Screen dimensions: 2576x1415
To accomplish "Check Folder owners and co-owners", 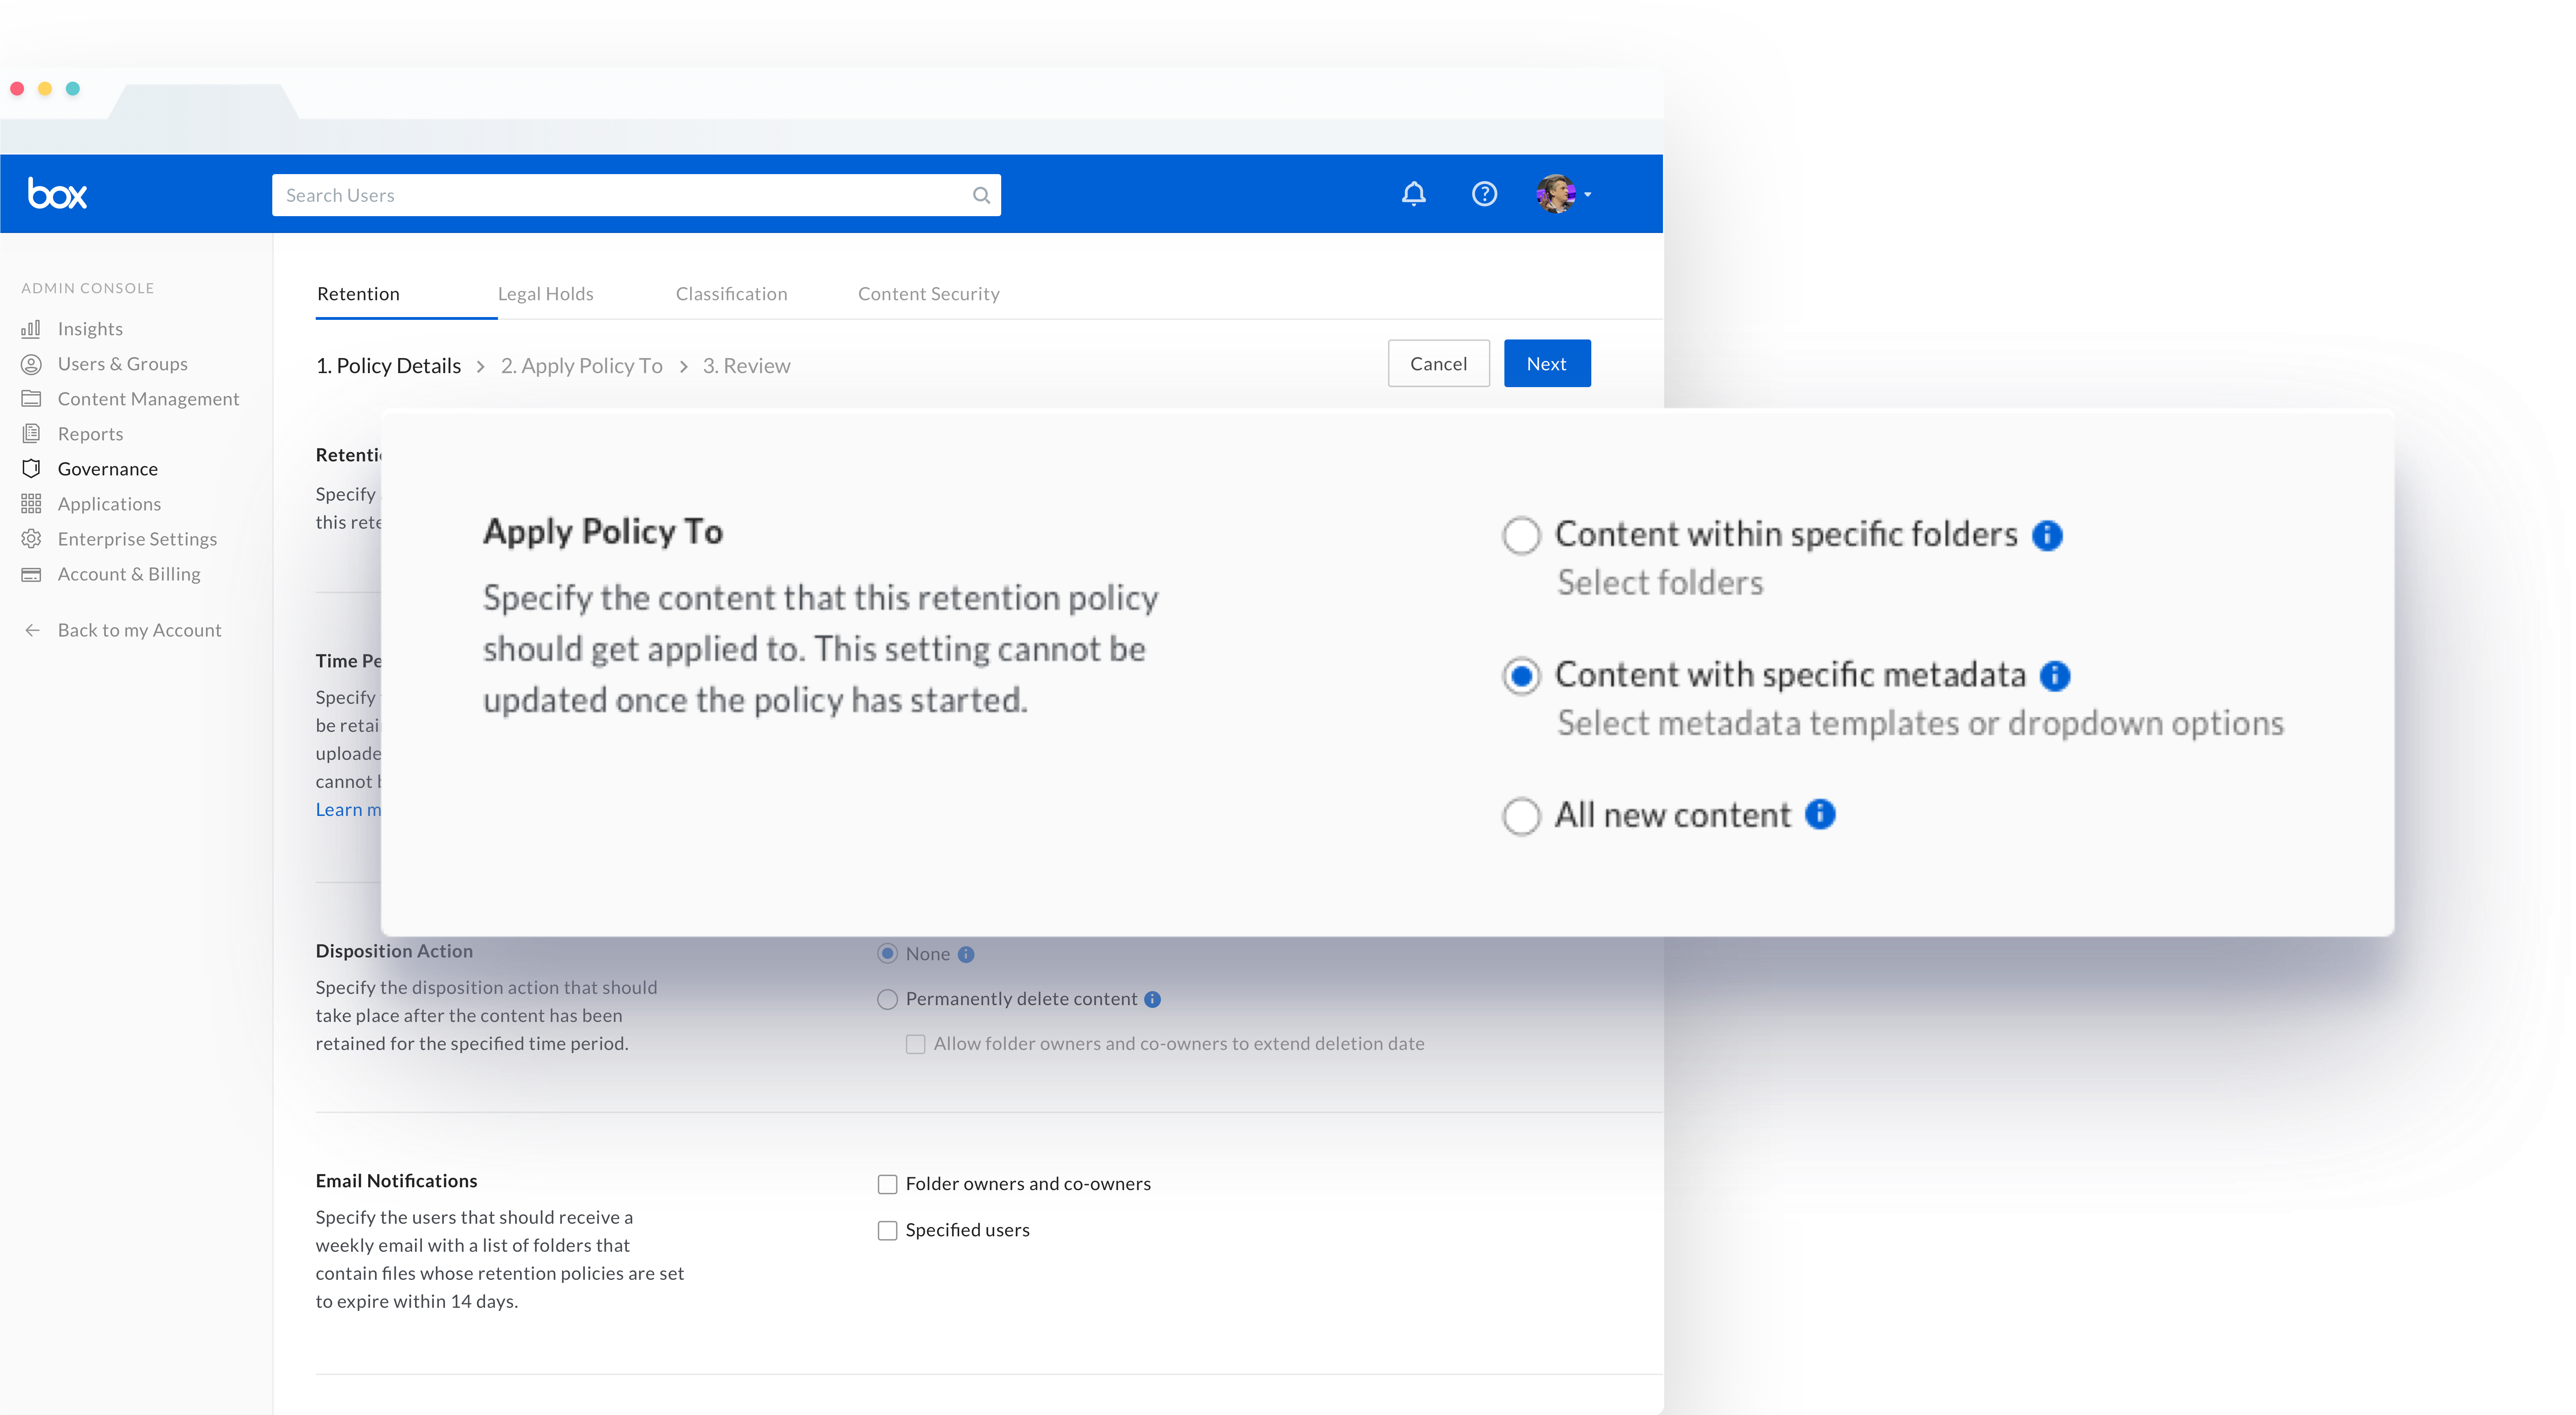I will 887,1185.
